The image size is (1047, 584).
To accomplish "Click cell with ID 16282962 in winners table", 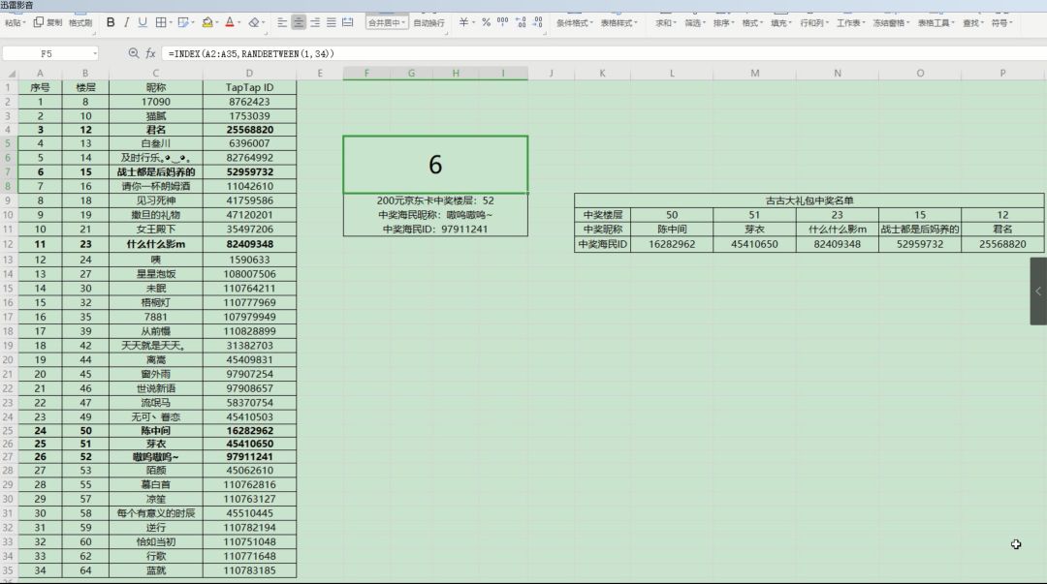I will click(672, 244).
